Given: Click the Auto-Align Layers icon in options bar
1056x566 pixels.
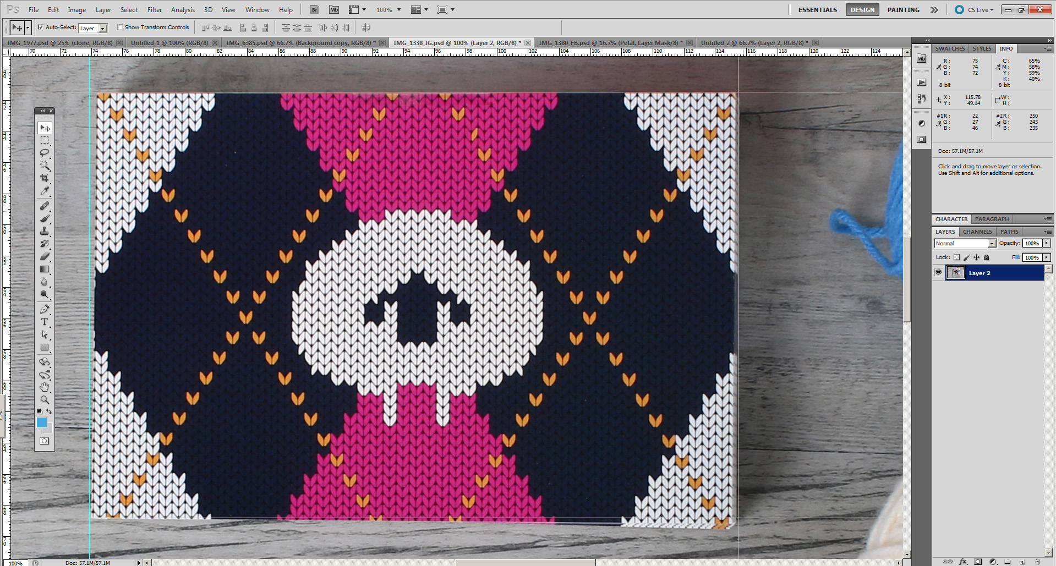Looking at the screenshot, I should (366, 28).
